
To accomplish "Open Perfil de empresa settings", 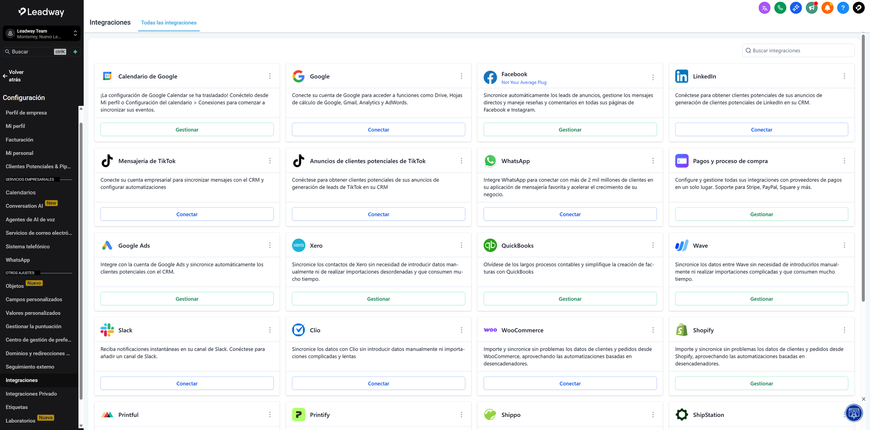I will [26, 113].
